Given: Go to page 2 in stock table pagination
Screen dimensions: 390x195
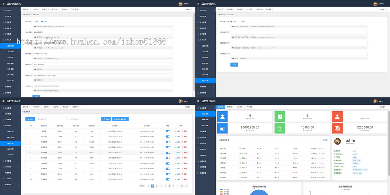Looking at the screenshot, I should click(x=157, y=186).
